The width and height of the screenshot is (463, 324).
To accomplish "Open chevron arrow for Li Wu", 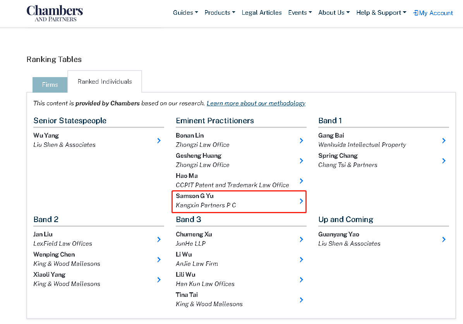I will tap(301, 260).
